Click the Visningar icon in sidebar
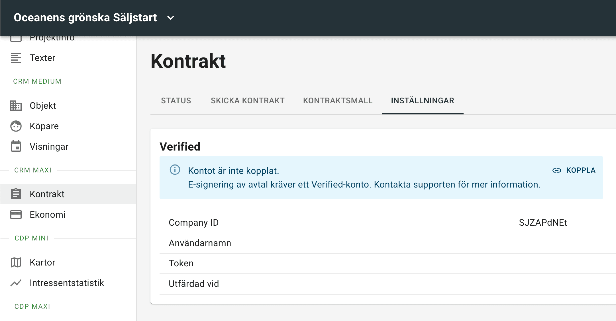The image size is (616, 321). tap(16, 146)
